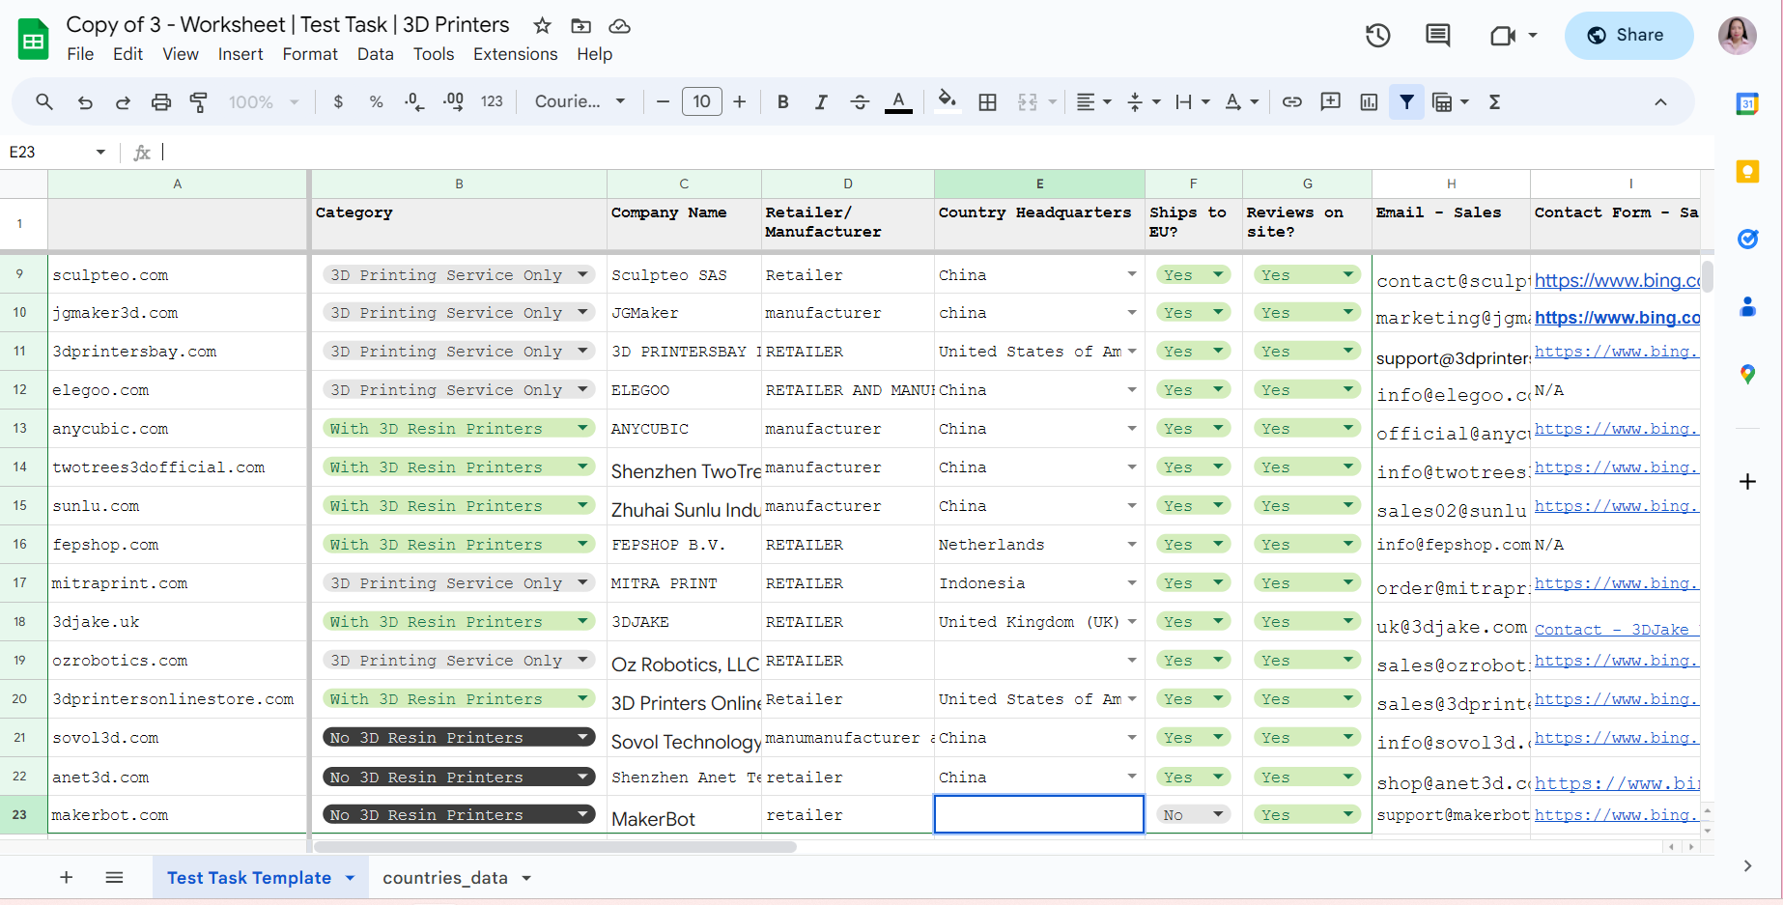
Task: Add a new sheet
Action: coord(66,877)
